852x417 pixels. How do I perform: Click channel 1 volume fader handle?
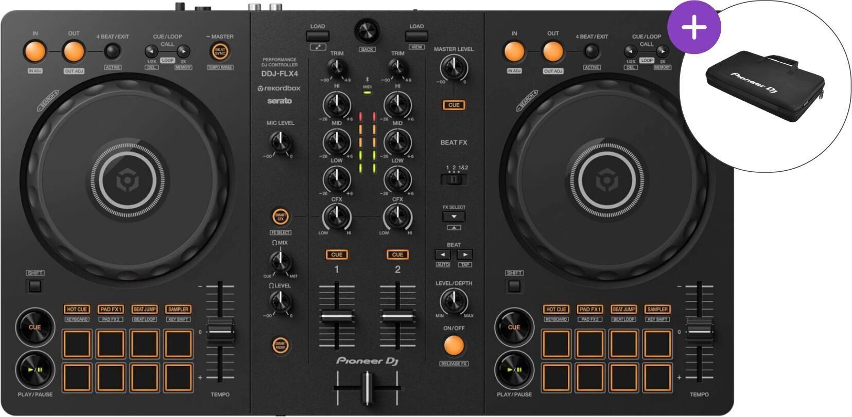[337, 316]
